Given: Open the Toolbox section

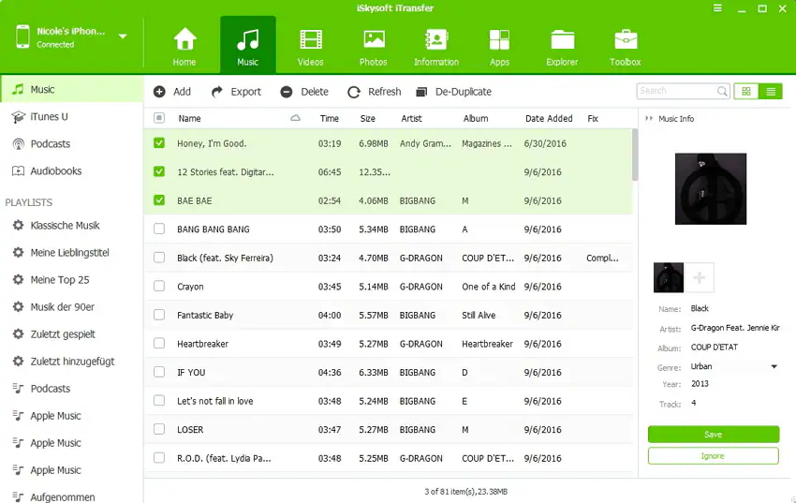Looking at the screenshot, I should point(625,47).
